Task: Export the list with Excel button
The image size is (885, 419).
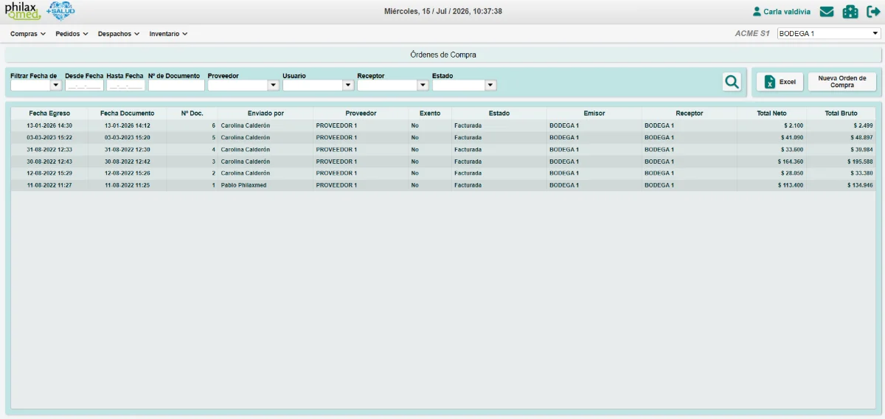Action: point(780,82)
